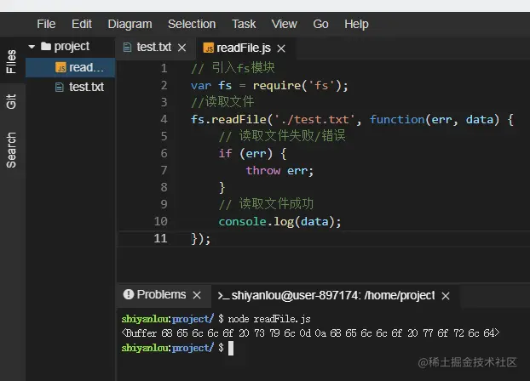This screenshot has height=381, width=530.
Task: Click the terminal prompt icon on tab
Action: (x=223, y=296)
